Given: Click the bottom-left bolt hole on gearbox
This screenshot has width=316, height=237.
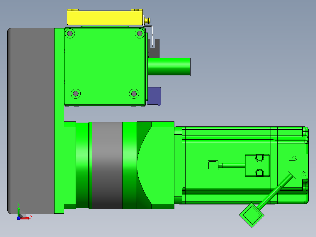Looking at the screenshot, I should 76,94.
